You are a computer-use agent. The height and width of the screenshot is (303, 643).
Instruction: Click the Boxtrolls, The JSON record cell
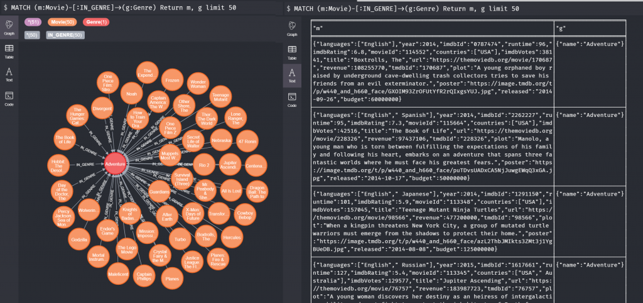coord(432,72)
